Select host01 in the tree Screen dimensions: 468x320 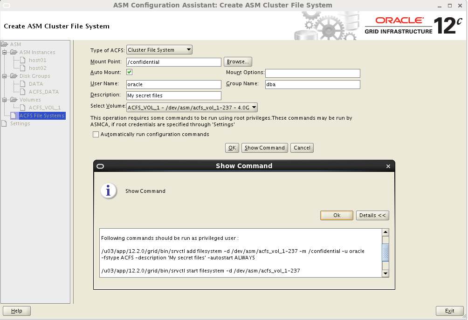point(38,60)
